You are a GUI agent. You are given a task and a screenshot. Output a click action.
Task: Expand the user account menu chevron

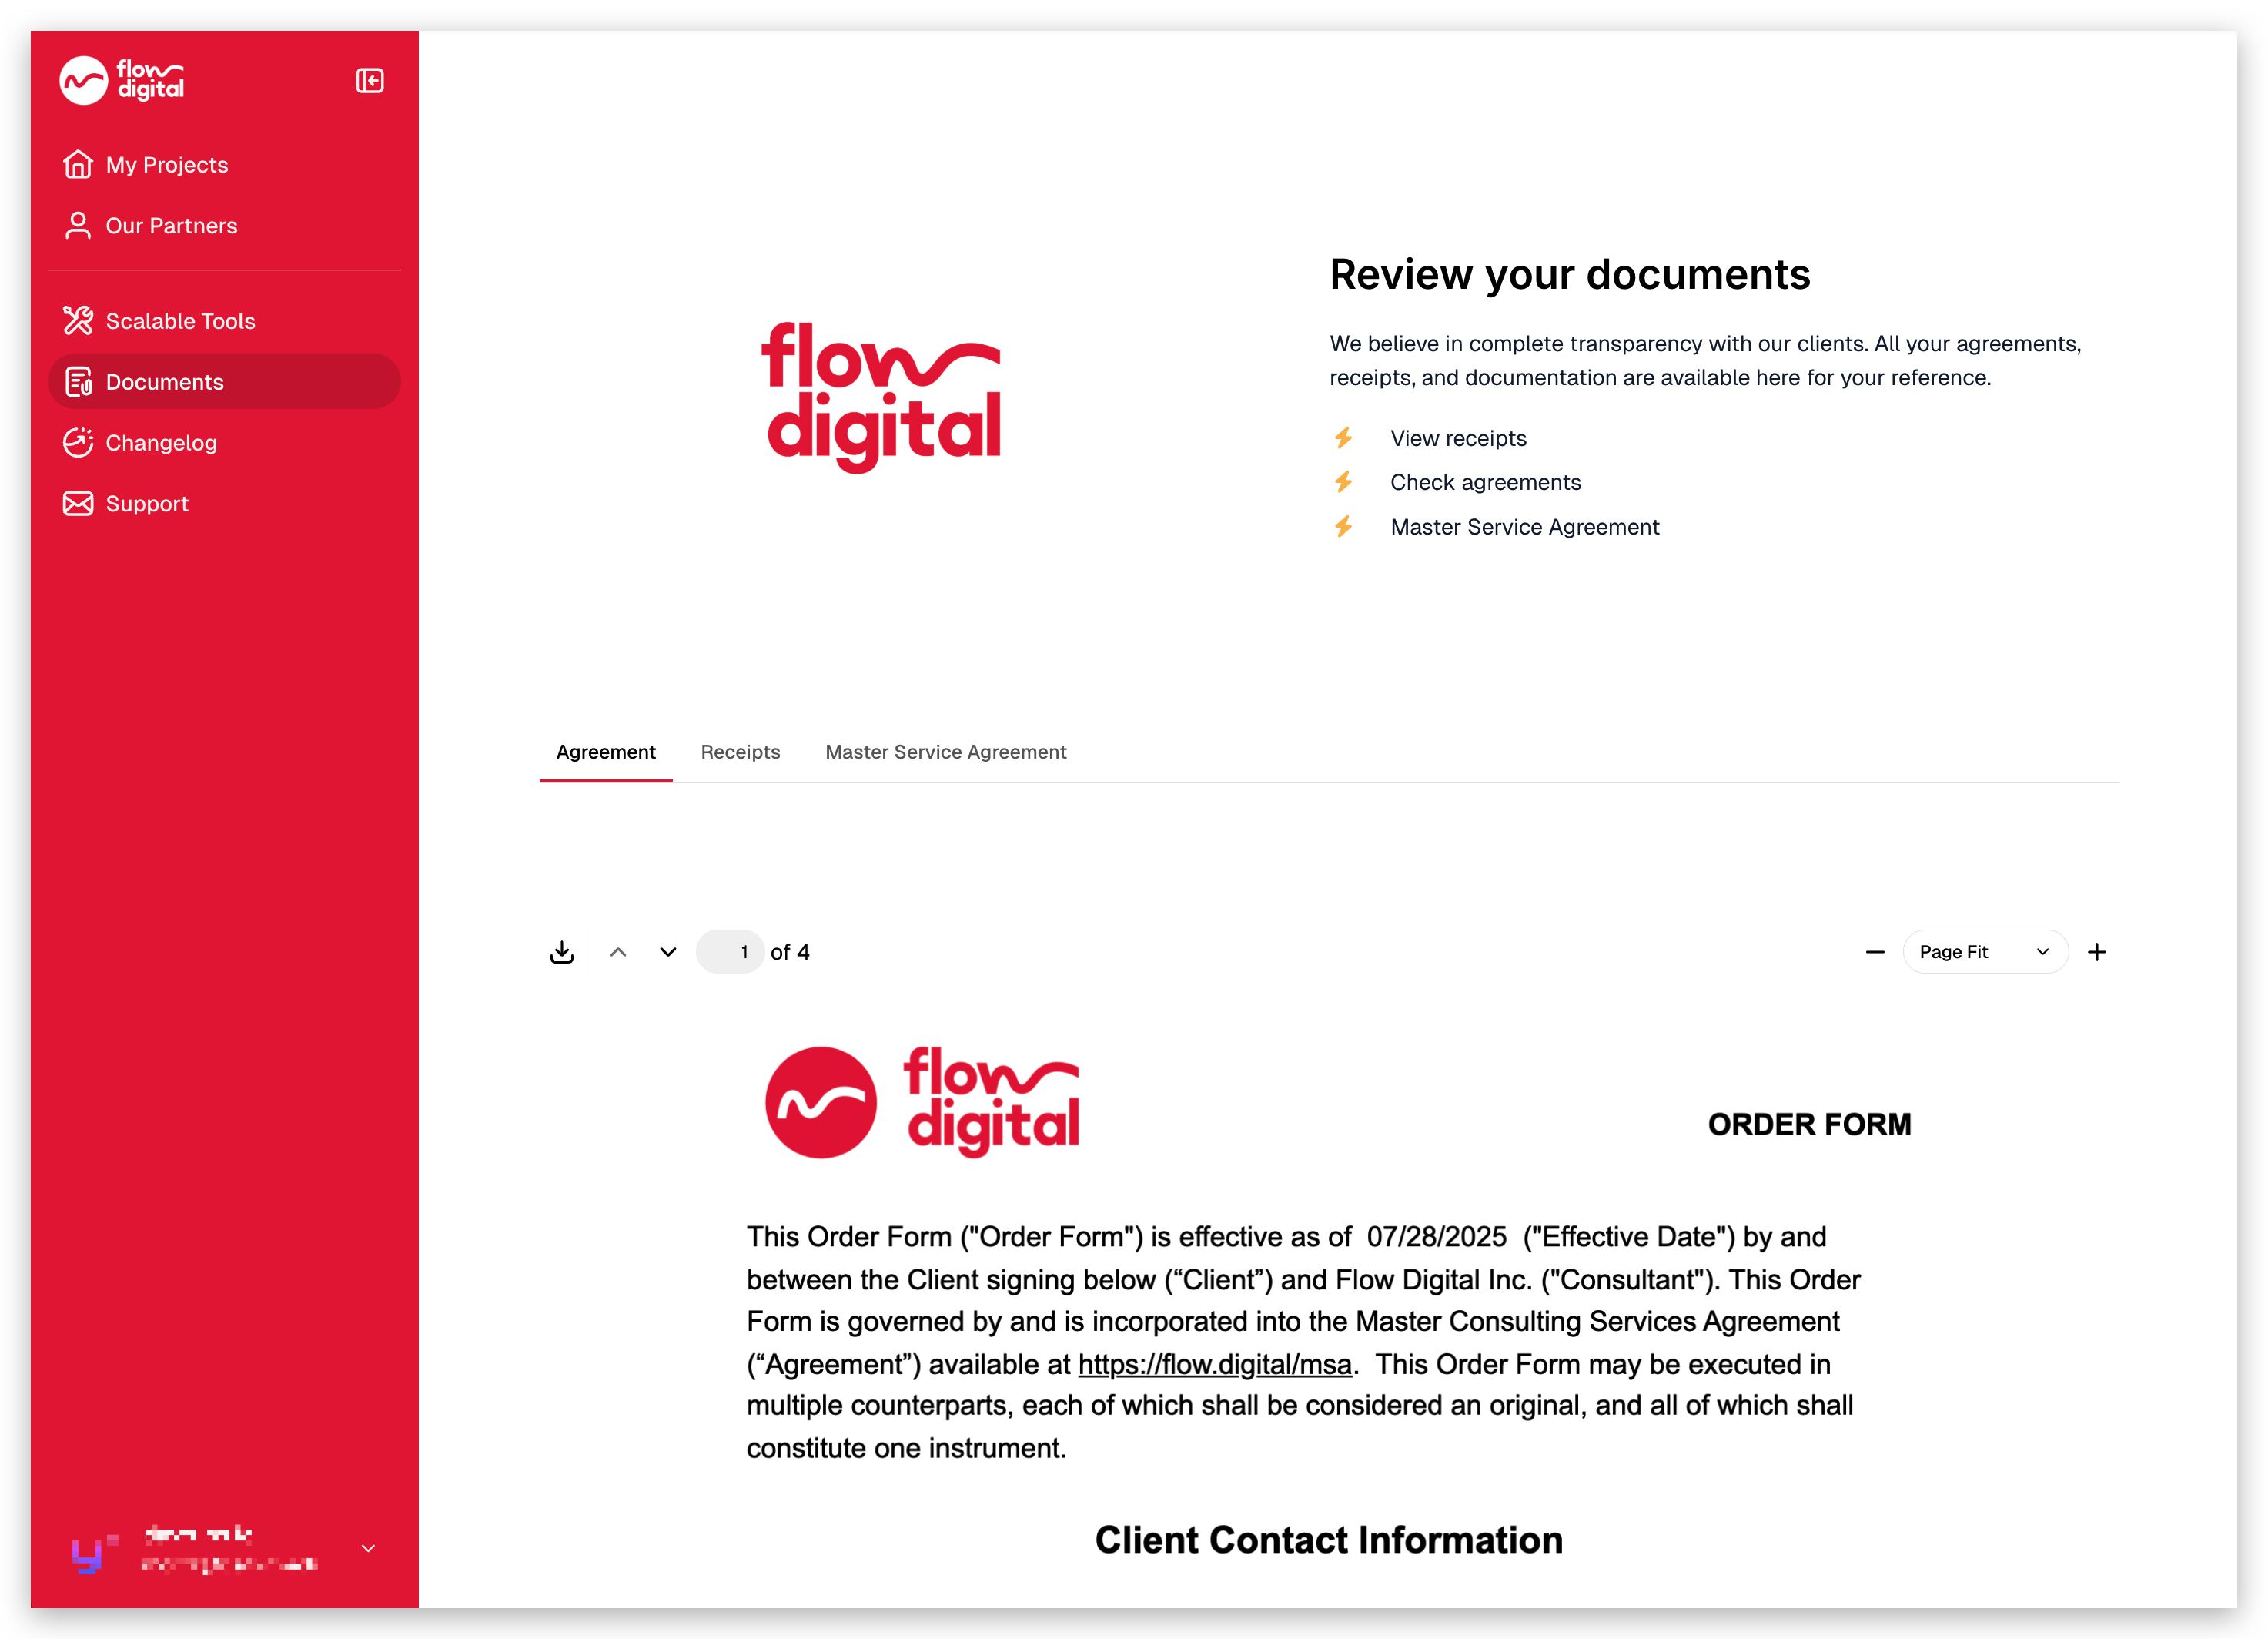click(368, 1548)
